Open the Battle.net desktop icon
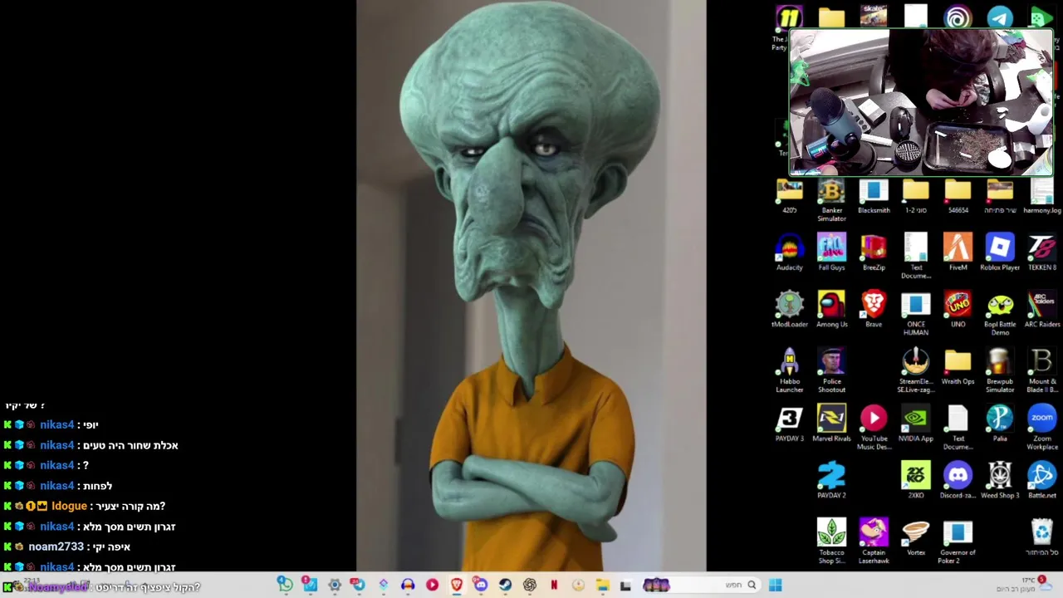 [x=1041, y=481]
